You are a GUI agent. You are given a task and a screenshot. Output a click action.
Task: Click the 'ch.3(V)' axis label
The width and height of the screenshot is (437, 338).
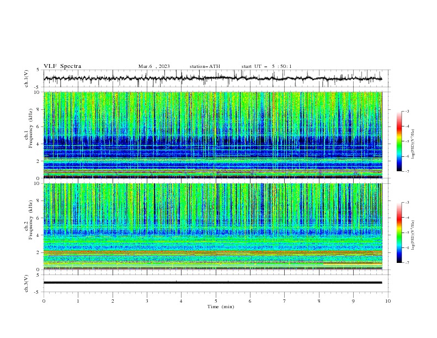[26, 283]
